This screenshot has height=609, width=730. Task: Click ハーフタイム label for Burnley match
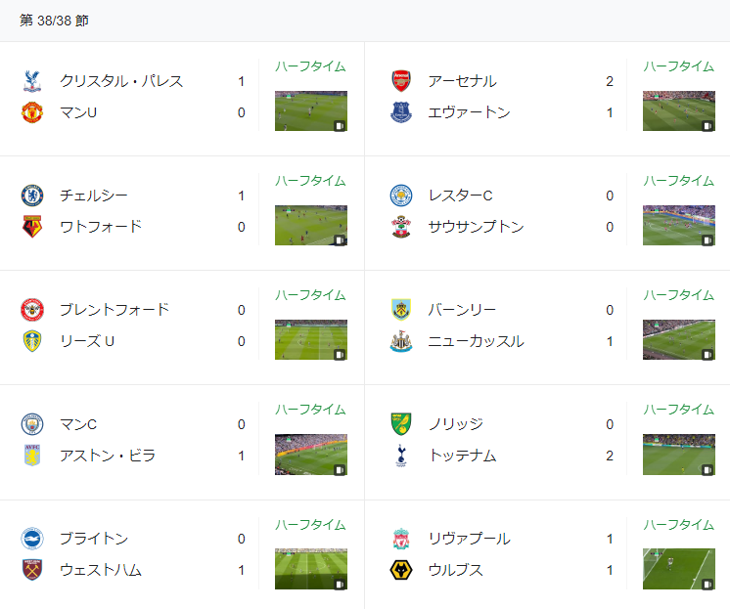coord(678,295)
